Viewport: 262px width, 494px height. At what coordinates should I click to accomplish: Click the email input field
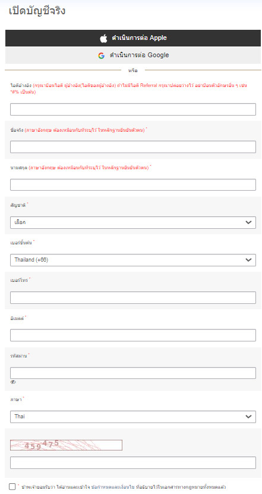tap(133, 335)
